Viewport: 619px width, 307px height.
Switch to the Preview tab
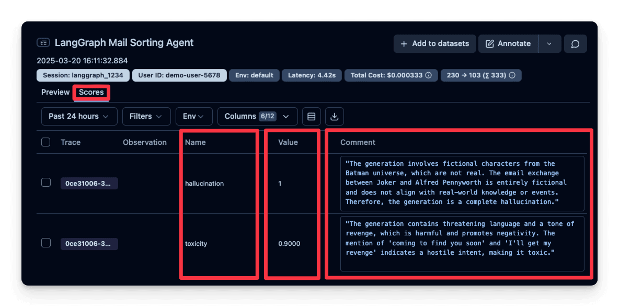coord(55,92)
